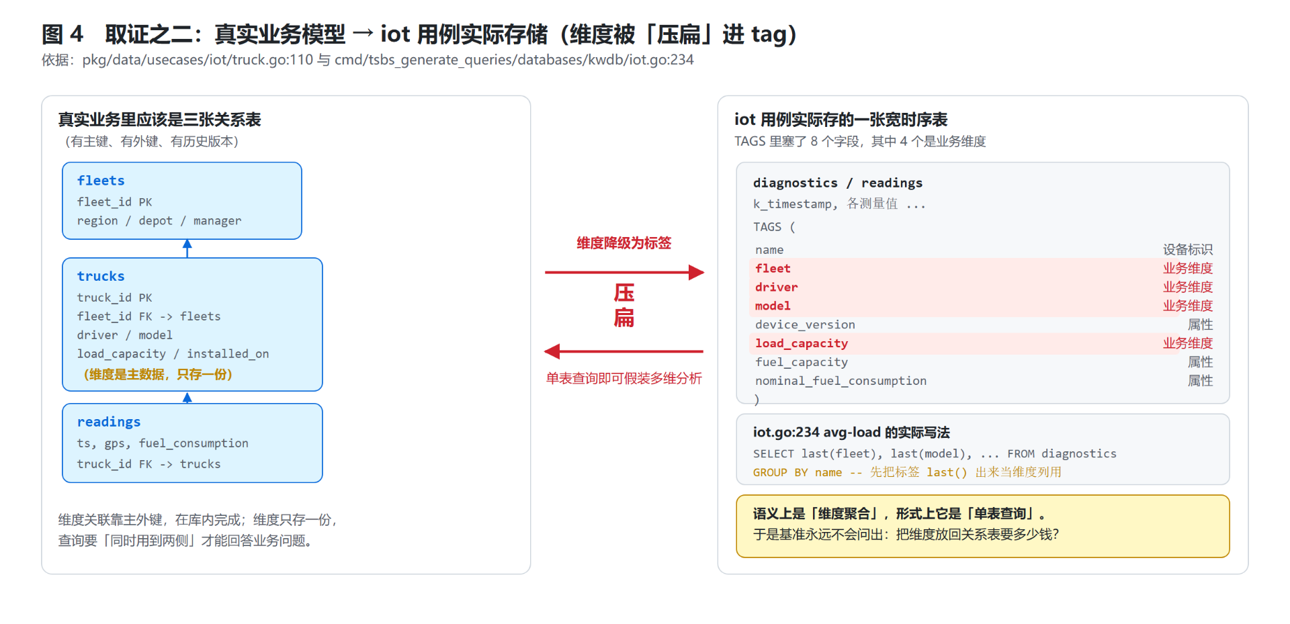This screenshot has width=1290, height=624.
Task: Select the "name" tag in TAGS list
Action: (x=769, y=250)
